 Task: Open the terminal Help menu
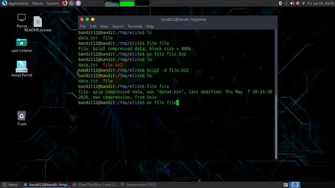pyautogui.click(x=150, y=27)
